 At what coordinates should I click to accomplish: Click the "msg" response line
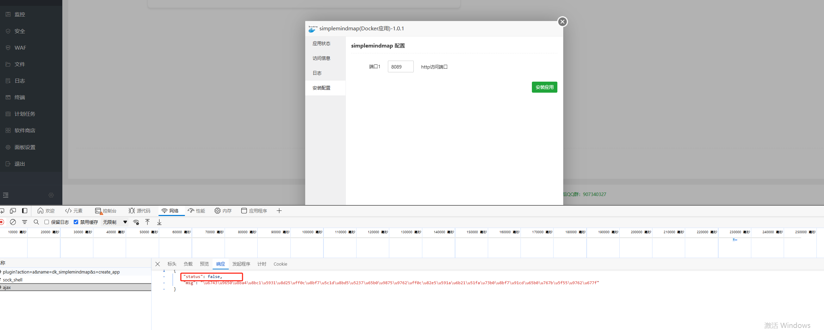click(x=391, y=283)
